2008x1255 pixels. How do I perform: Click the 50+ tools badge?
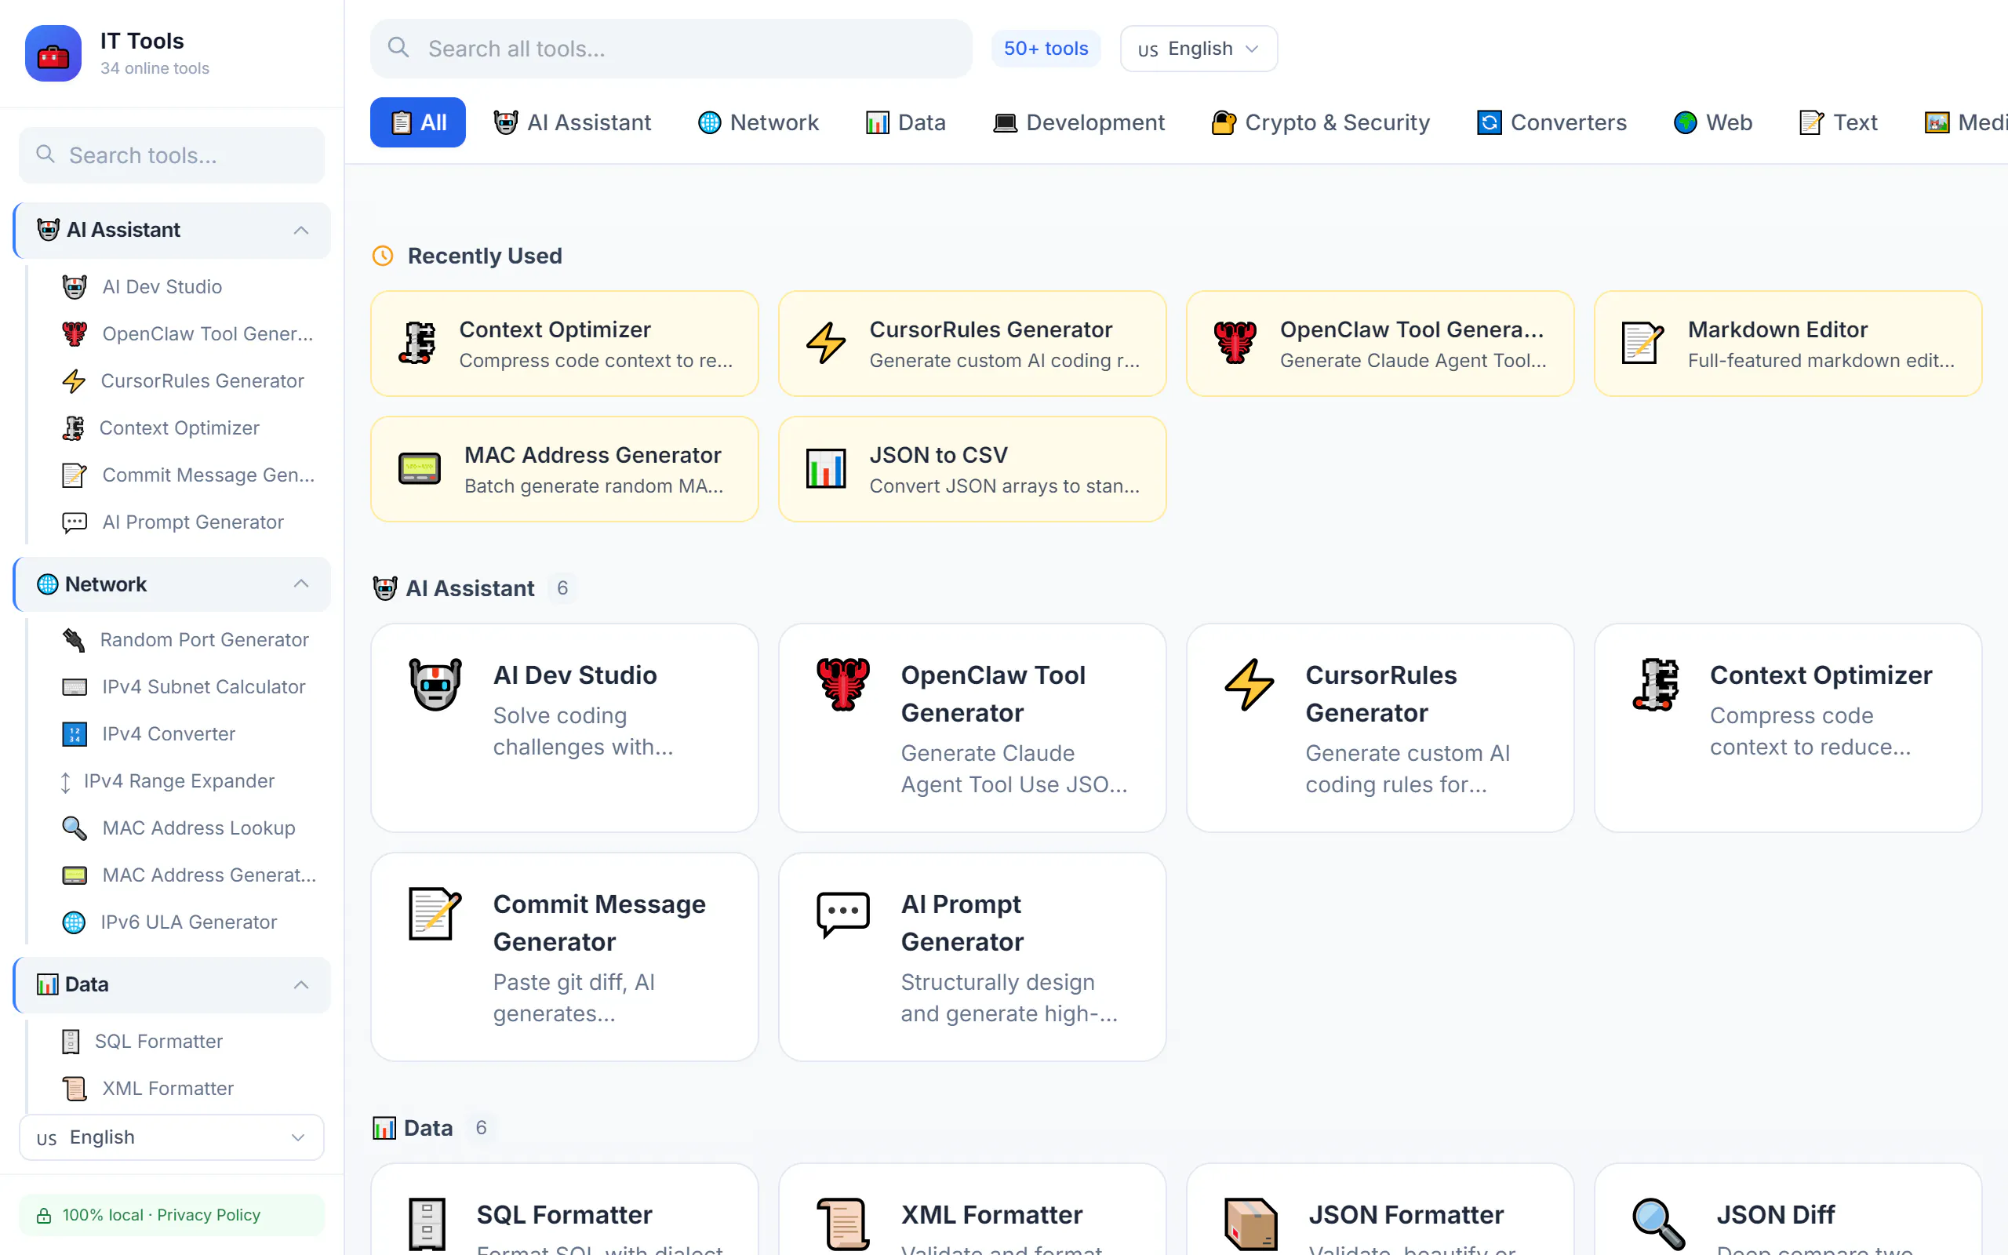[1046, 49]
